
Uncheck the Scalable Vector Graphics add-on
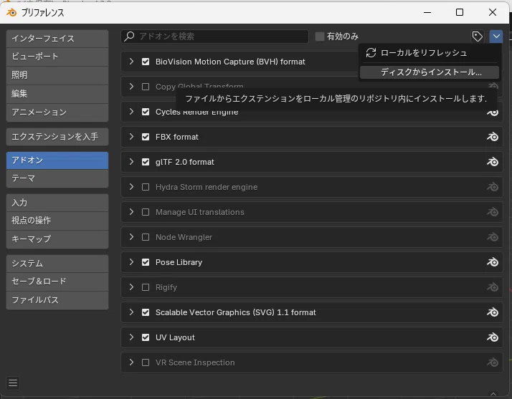(x=146, y=312)
